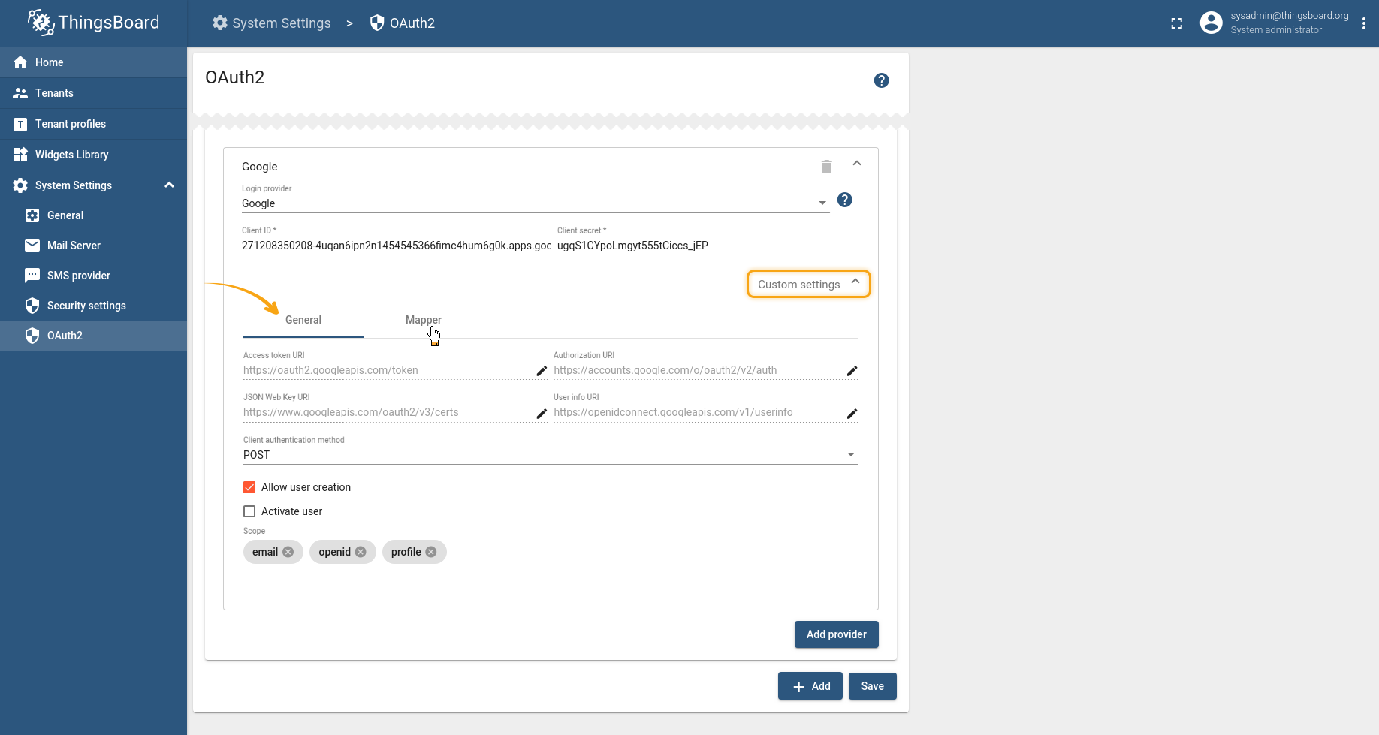1379x735 pixels.
Task: Click the Authorization URI field
Action: pyautogui.click(x=698, y=370)
